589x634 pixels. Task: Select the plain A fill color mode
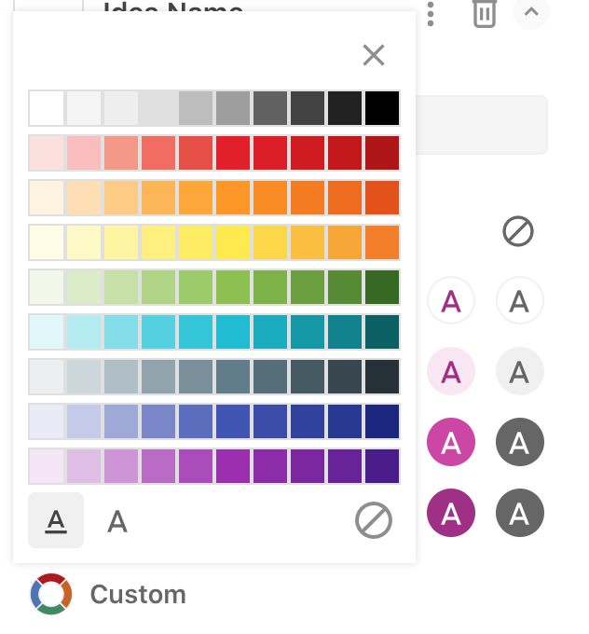tap(117, 521)
